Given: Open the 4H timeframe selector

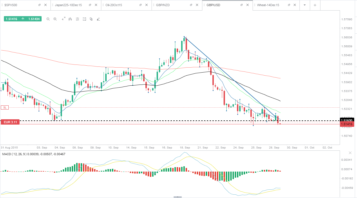Looking at the screenshot, I should [x=63, y=19].
